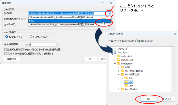Click OK in the 環境設定 dialog
Image resolution: width=178 pixels, height=105 pixels.
[x=90, y=59]
